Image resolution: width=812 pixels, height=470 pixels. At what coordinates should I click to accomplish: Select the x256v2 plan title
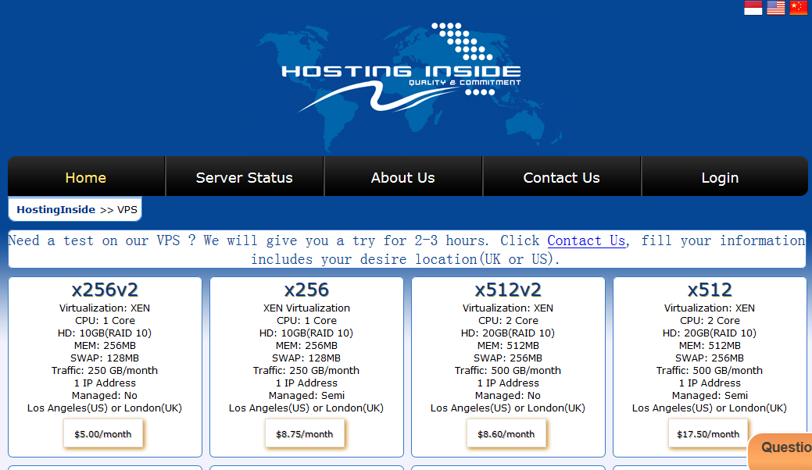point(105,290)
